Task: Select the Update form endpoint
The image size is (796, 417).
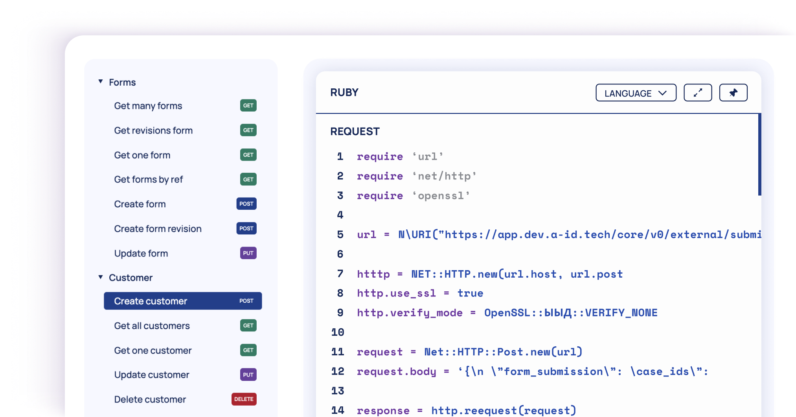Action: (141, 254)
